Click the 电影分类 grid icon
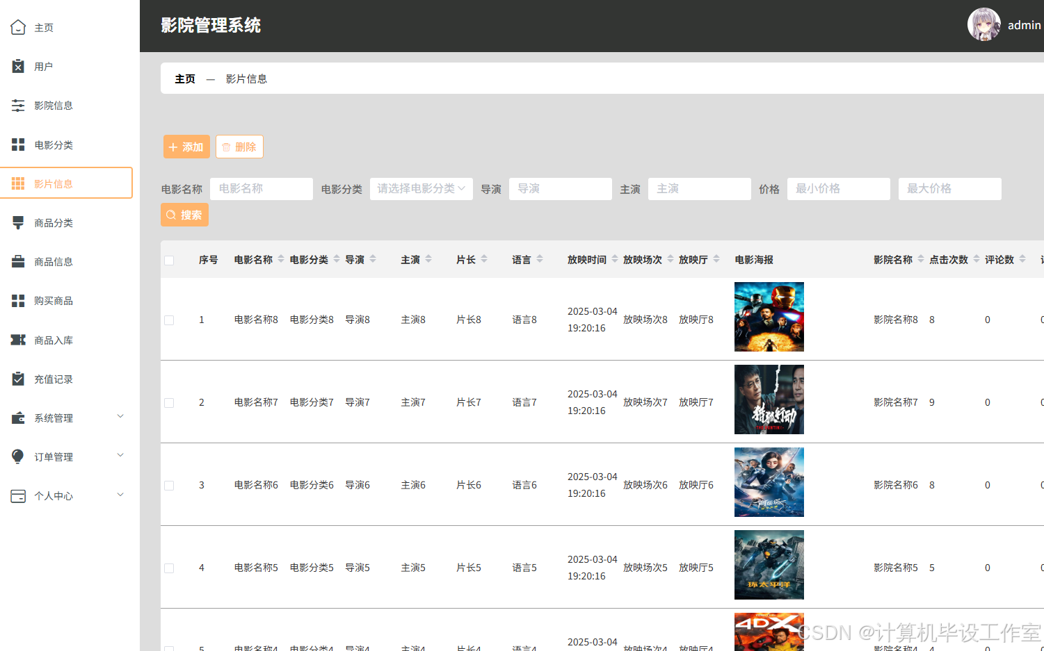 [18, 145]
